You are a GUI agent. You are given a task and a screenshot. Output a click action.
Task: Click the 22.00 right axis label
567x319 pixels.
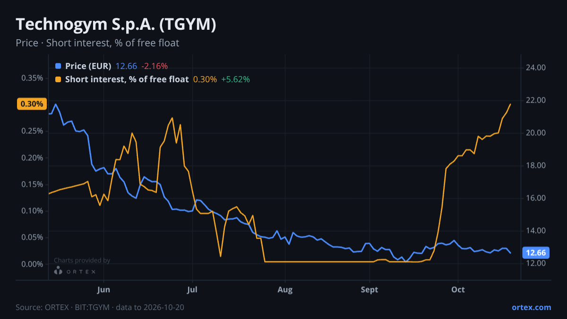pos(536,100)
